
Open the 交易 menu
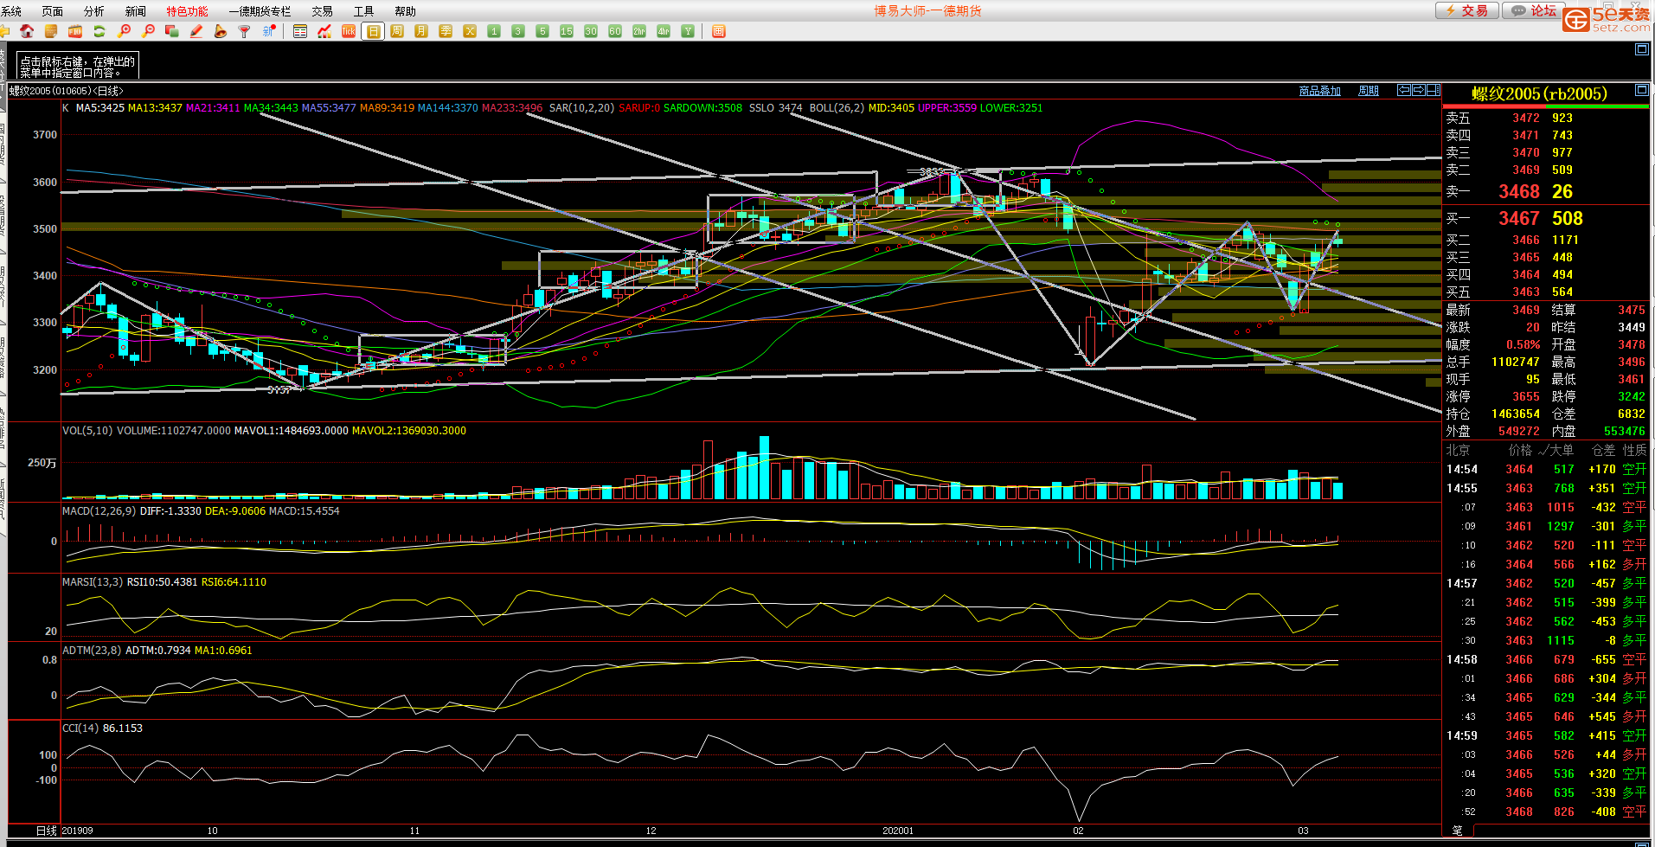pyautogui.click(x=323, y=11)
